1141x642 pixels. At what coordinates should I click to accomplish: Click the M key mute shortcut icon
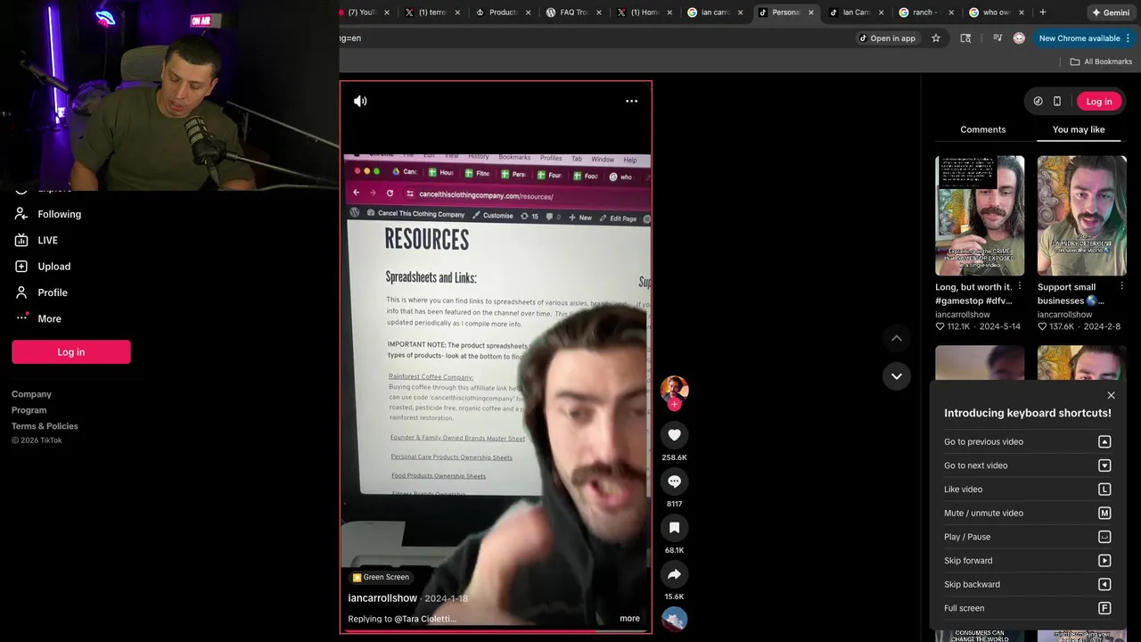click(x=1104, y=513)
